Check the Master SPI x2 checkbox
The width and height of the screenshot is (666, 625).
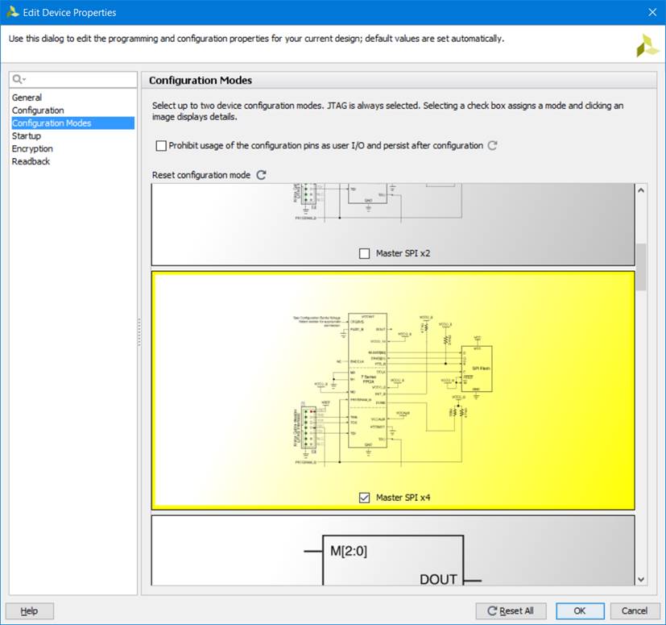365,253
